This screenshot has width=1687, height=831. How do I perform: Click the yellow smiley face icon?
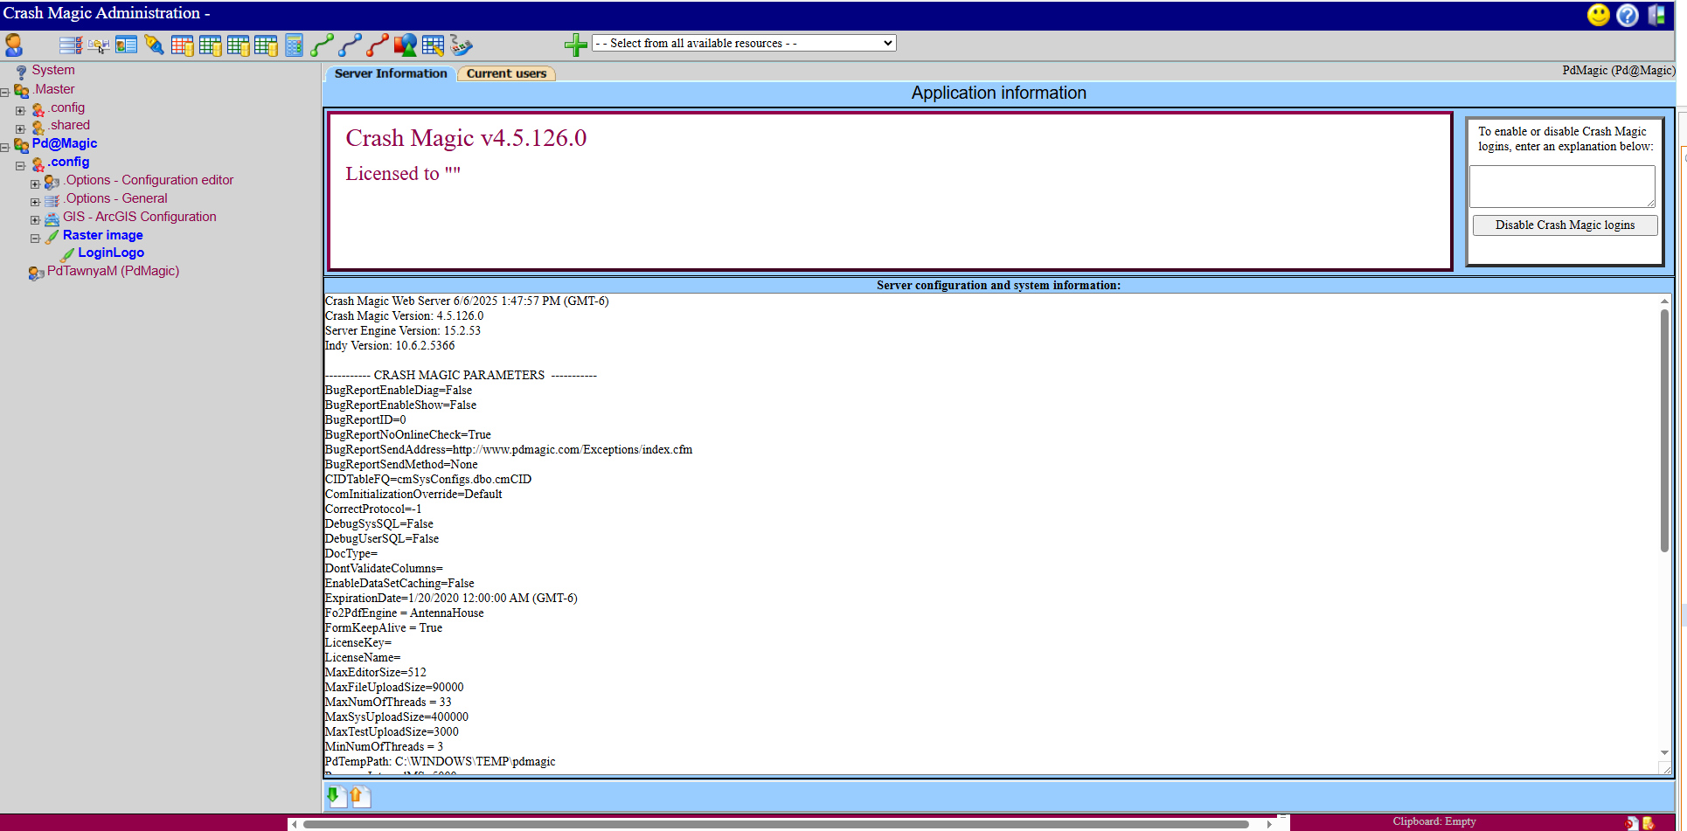(1598, 15)
